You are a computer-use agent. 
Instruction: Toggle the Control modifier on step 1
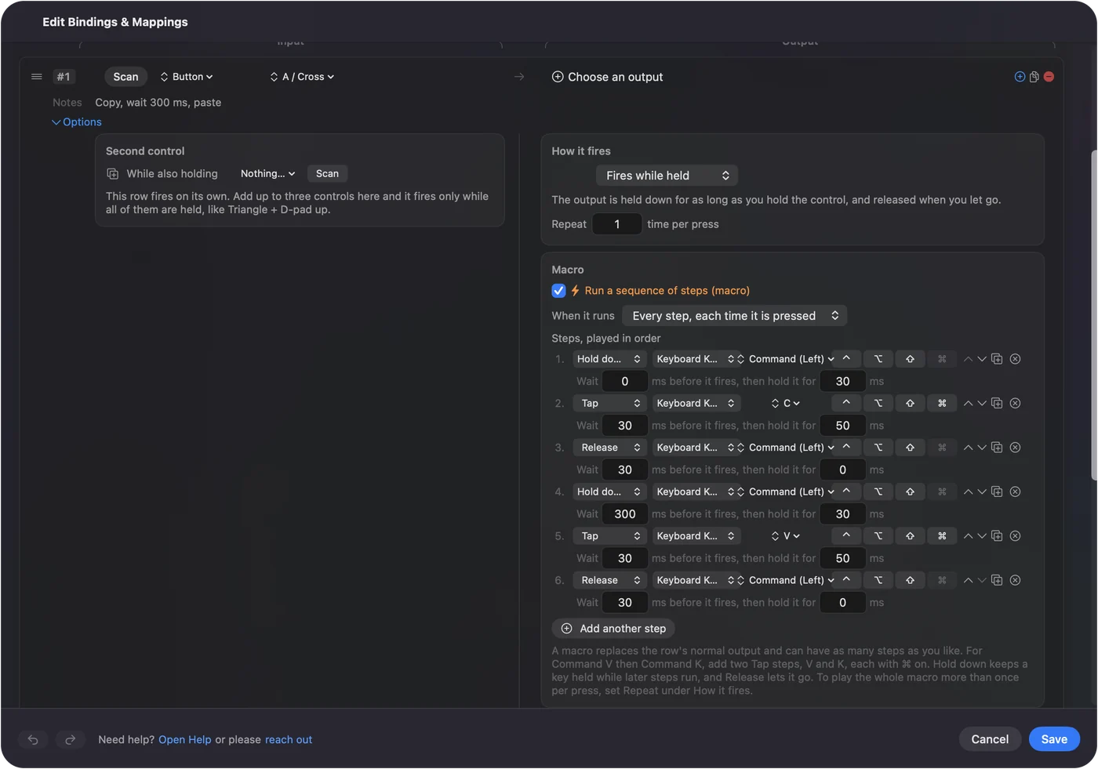[846, 359]
